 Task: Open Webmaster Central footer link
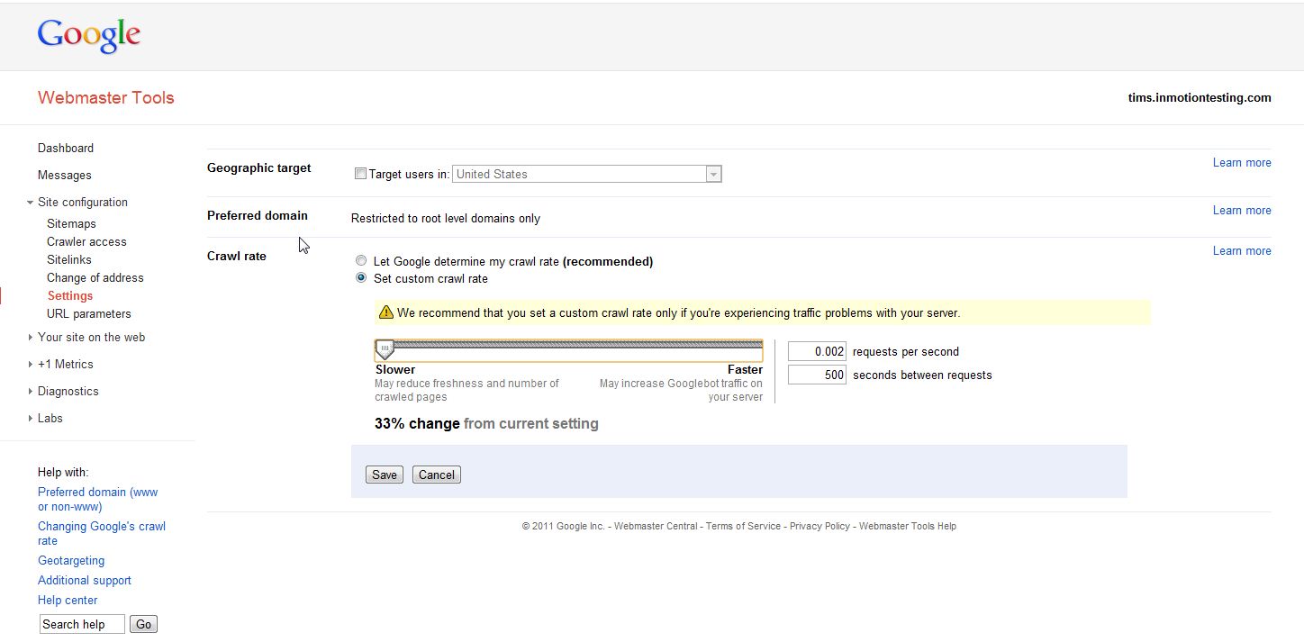pyautogui.click(x=656, y=526)
